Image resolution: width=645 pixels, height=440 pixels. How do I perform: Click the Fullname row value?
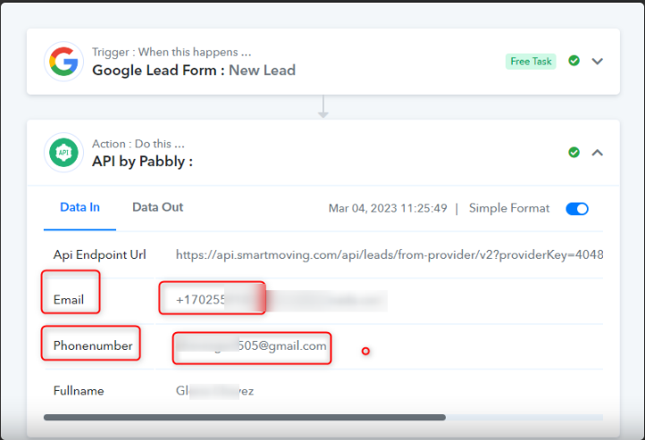[x=214, y=391]
